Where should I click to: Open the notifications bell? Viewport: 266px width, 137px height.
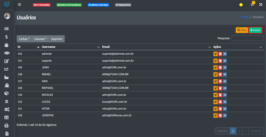point(252,5)
